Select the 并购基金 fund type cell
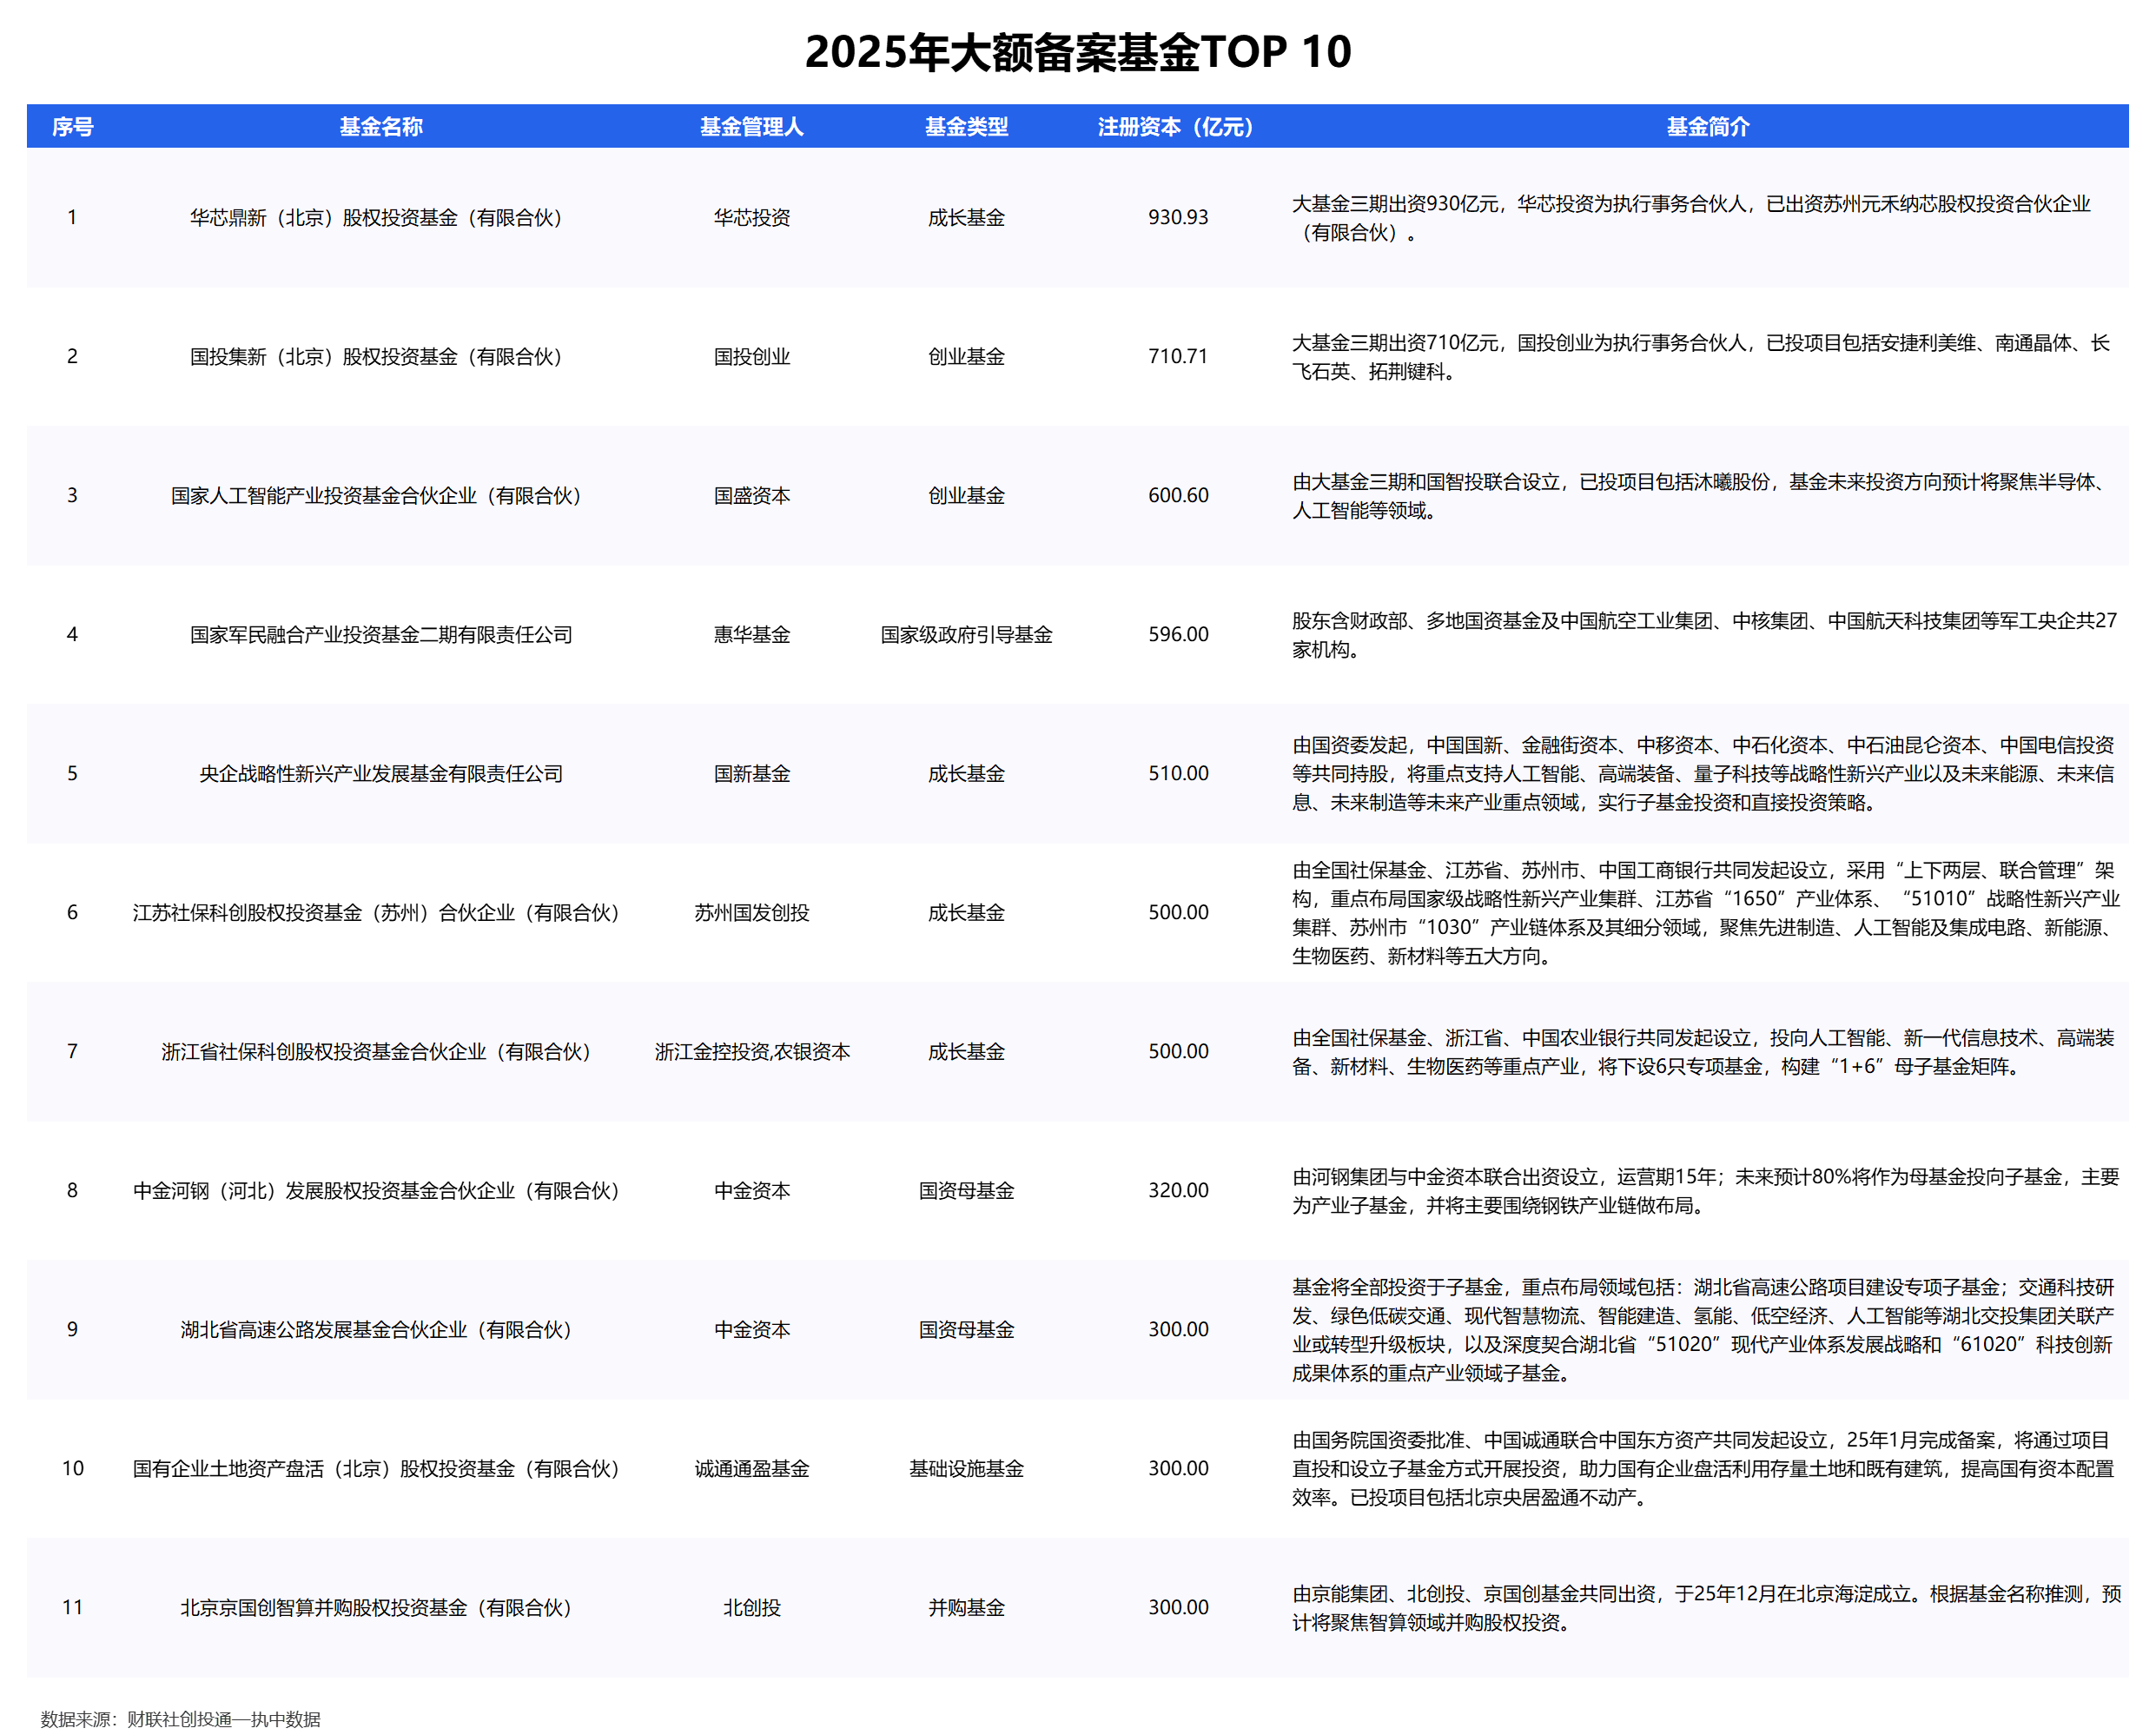Image resolution: width=2156 pixels, height=1735 pixels. tap(966, 1608)
